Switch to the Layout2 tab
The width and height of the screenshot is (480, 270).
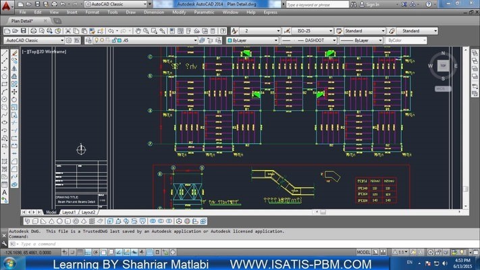[x=88, y=212]
